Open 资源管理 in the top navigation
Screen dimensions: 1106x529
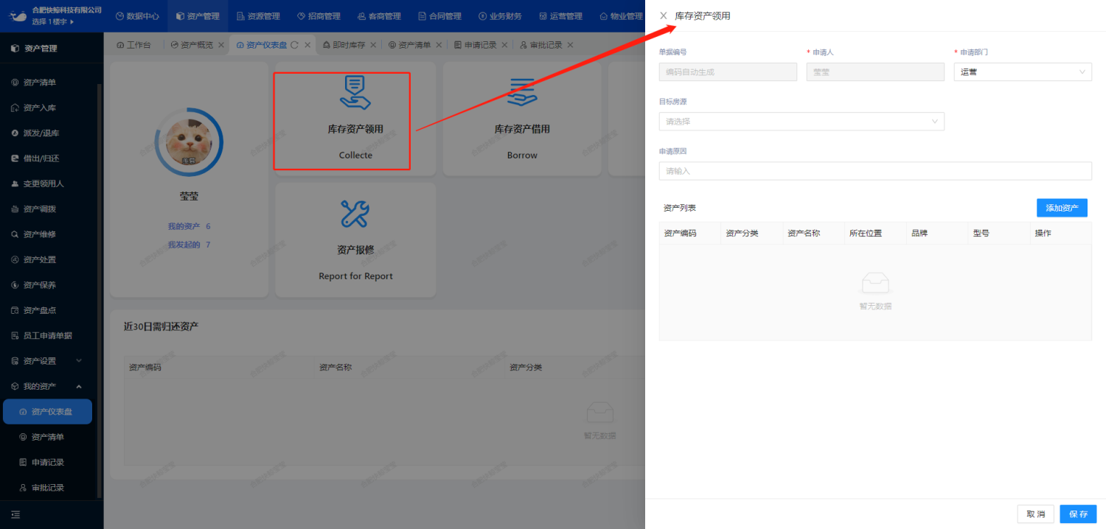258,15
